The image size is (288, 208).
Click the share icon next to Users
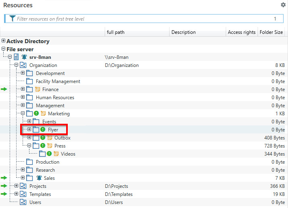[x=23, y=202]
